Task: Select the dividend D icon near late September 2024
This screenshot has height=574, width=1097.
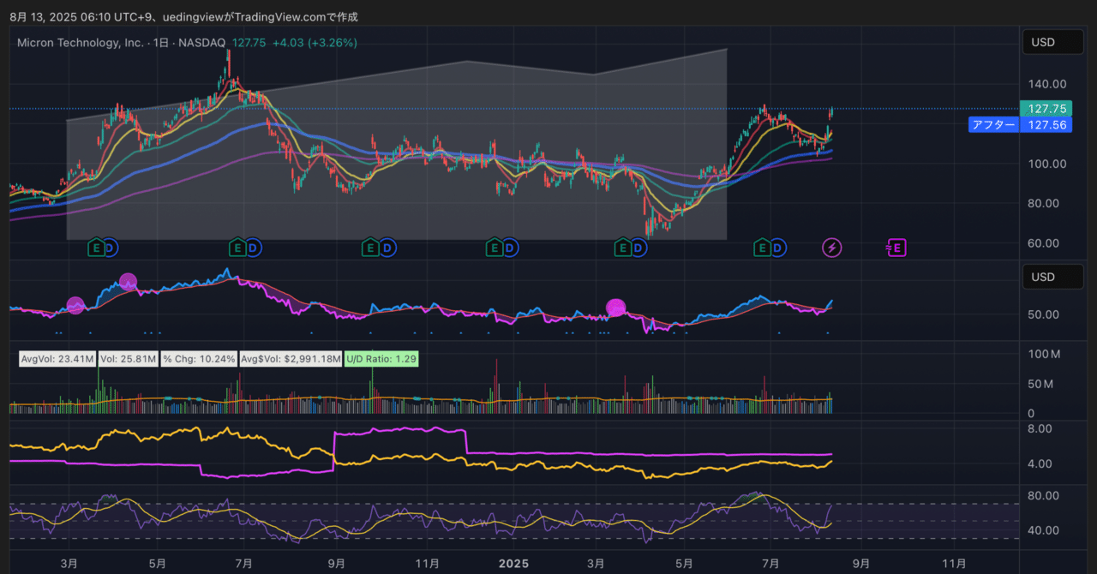Action: [x=386, y=248]
